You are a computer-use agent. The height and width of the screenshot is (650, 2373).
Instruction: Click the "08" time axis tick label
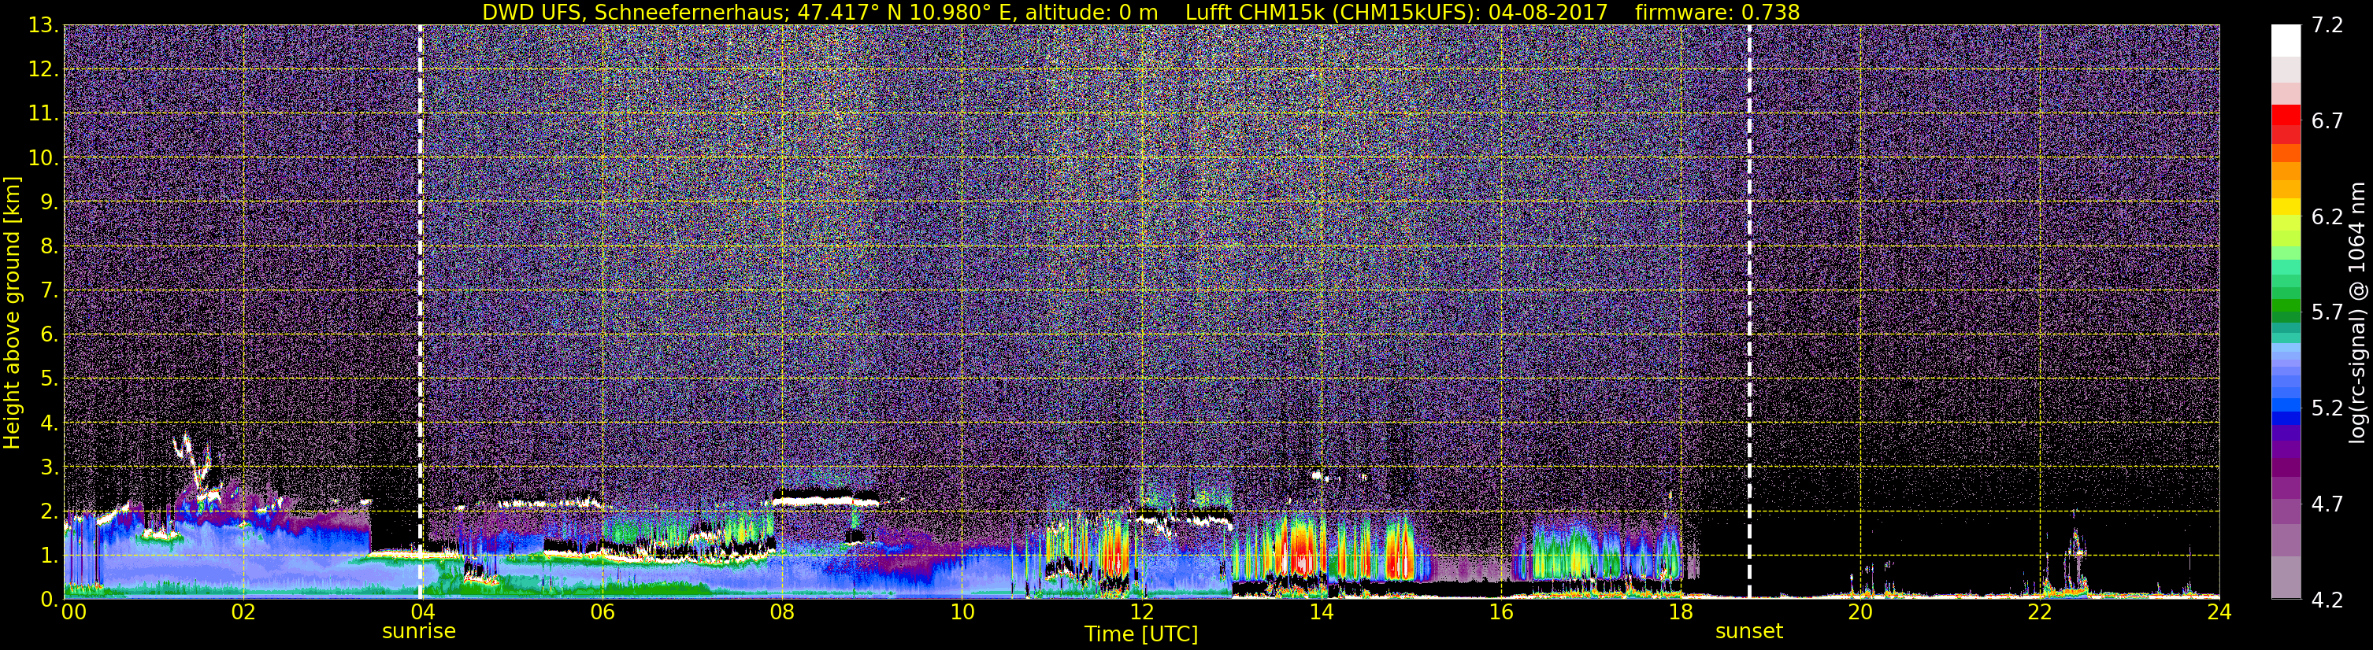pos(781,613)
